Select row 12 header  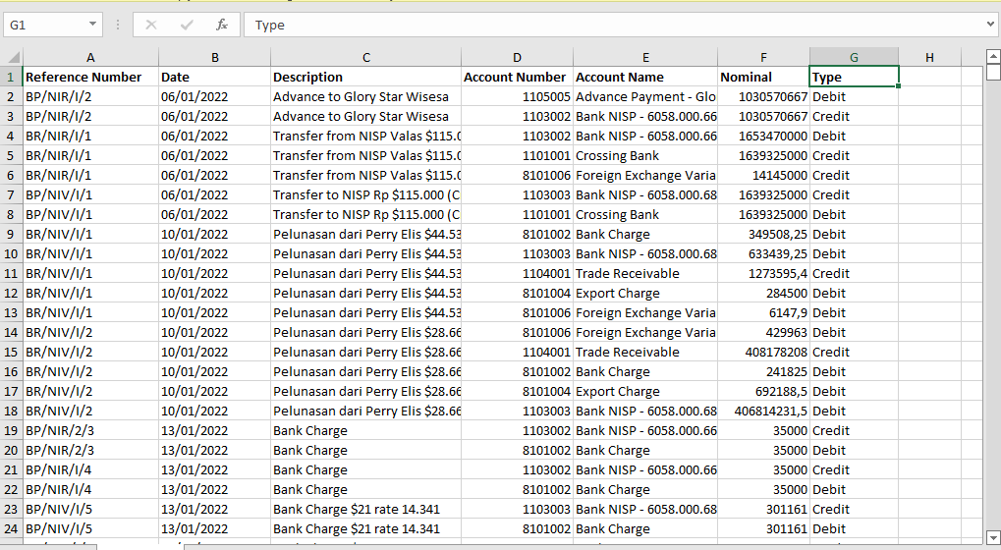[11, 294]
